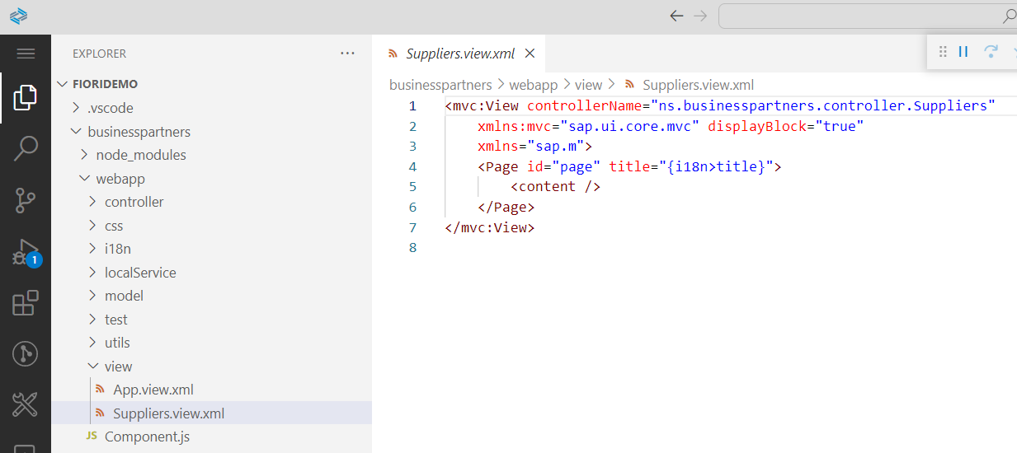The height and width of the screenshot is (453, 1017).
Task: Open the hamburger main menu
Action: coord(26,54)
